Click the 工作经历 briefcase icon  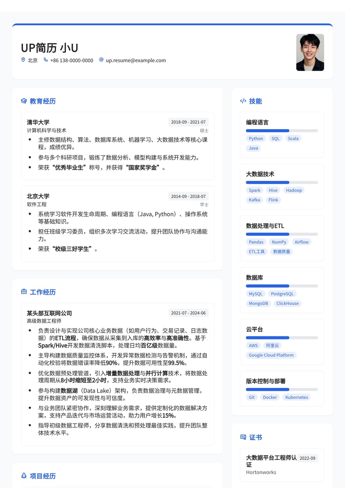(24, 292)
